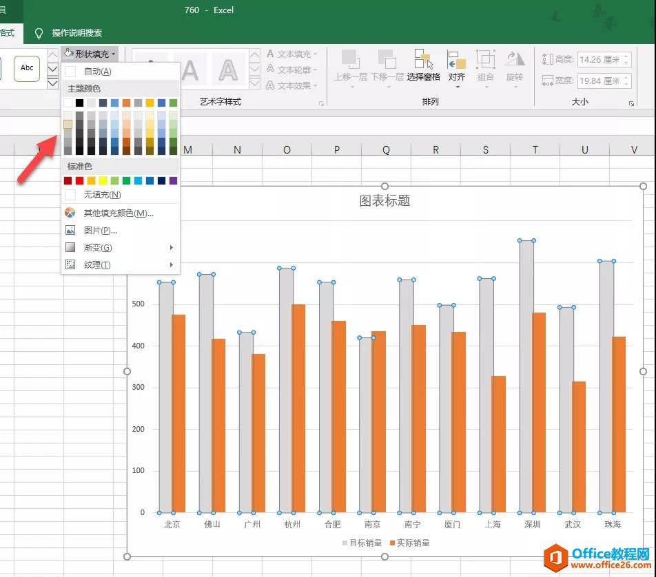Open the Selection Pane (选择窗格)
656x577 pixels.
423,66
